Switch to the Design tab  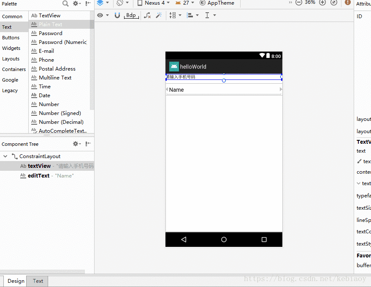pyautogui.click(x=16, y=281)
